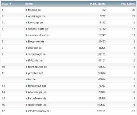Select points value -13 for Windowsbunny
The image size is (137, 115).
pyautogui.click(x=133, y=111)
